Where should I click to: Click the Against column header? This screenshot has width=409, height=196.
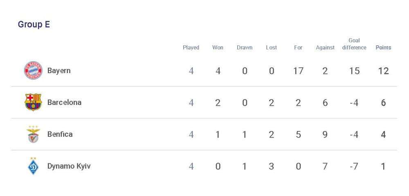pos(325,48)
